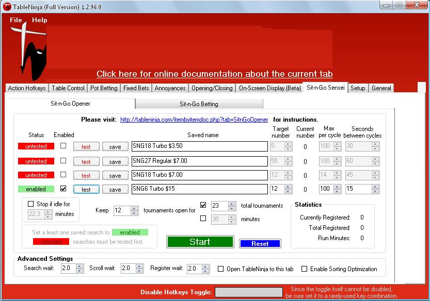Check the minutes limit checkbox beside 30
Viewport: 430px width, 301px height.
(x=203, y=219)
